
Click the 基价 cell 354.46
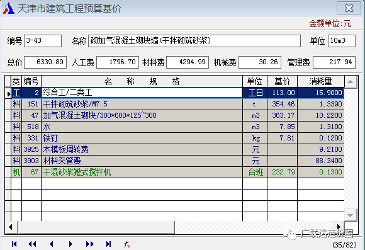282,104
